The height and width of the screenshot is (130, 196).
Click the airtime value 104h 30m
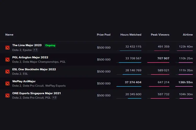(x=186, y=94)
